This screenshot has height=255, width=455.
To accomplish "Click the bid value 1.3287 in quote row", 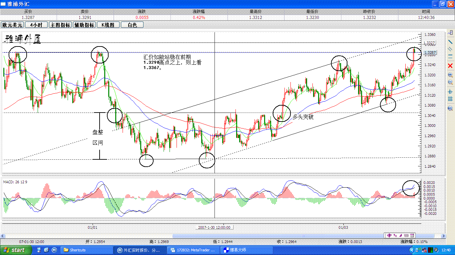I will point(28,17).
